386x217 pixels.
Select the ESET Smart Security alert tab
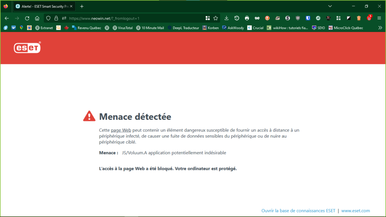42,6
